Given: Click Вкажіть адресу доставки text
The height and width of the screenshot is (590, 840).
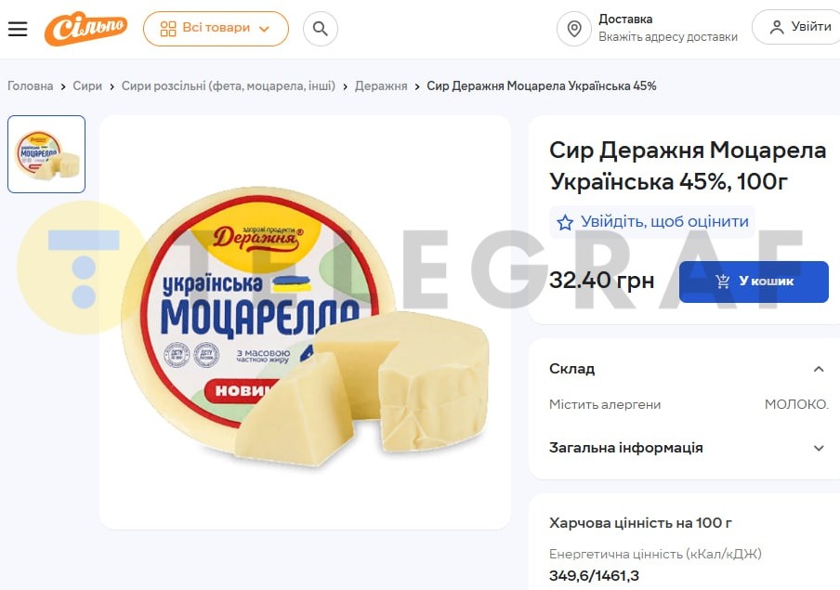Looking at the screenshot, I should [668, 37].
